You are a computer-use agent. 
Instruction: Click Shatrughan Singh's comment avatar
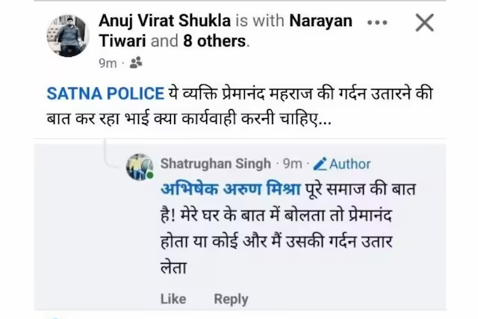(x=140, y=167)
